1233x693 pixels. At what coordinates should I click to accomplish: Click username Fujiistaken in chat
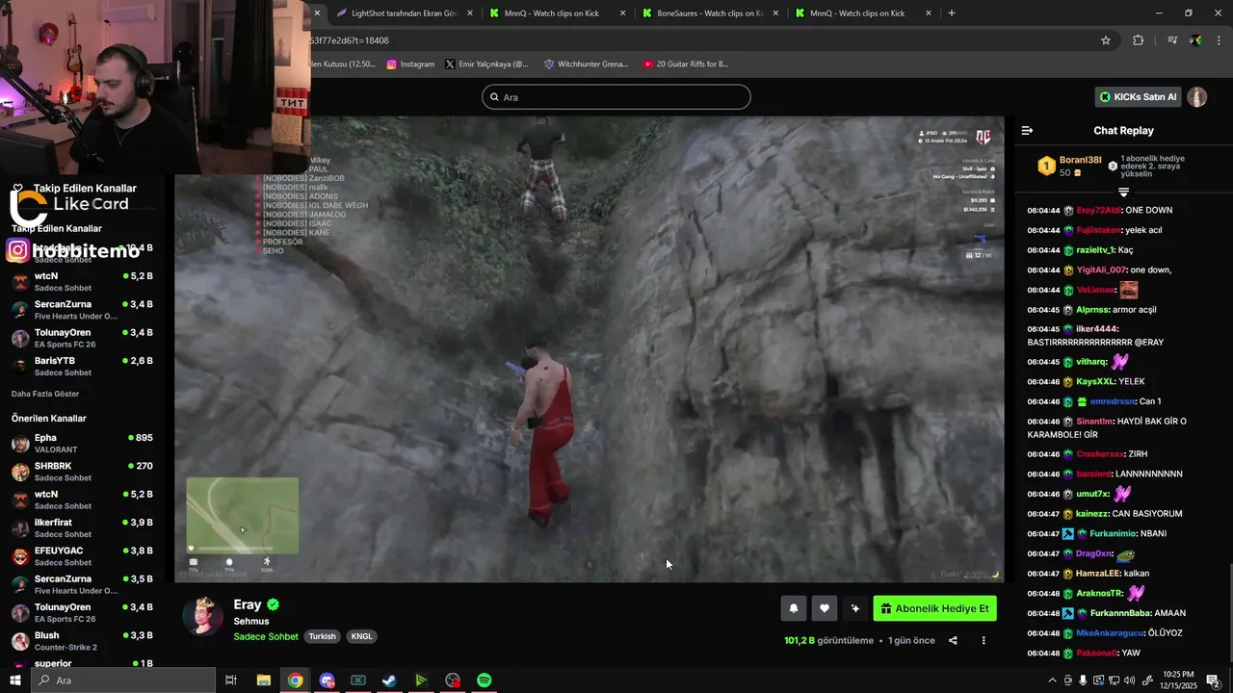(1099, 230)
